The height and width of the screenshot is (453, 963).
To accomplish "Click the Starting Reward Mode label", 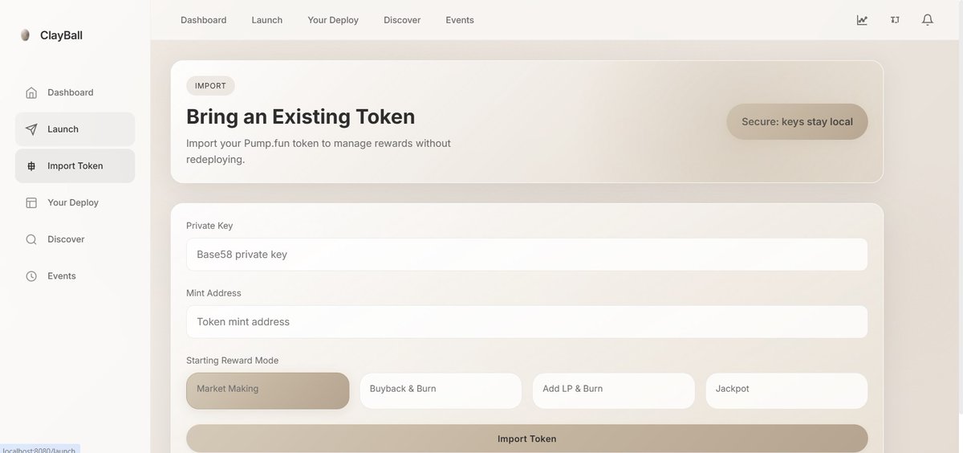I will tap(233, 361).
